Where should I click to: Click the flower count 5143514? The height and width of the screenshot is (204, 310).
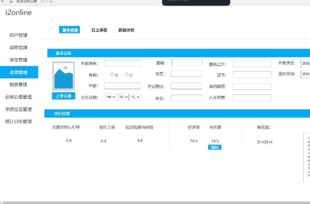coord(265,142)
